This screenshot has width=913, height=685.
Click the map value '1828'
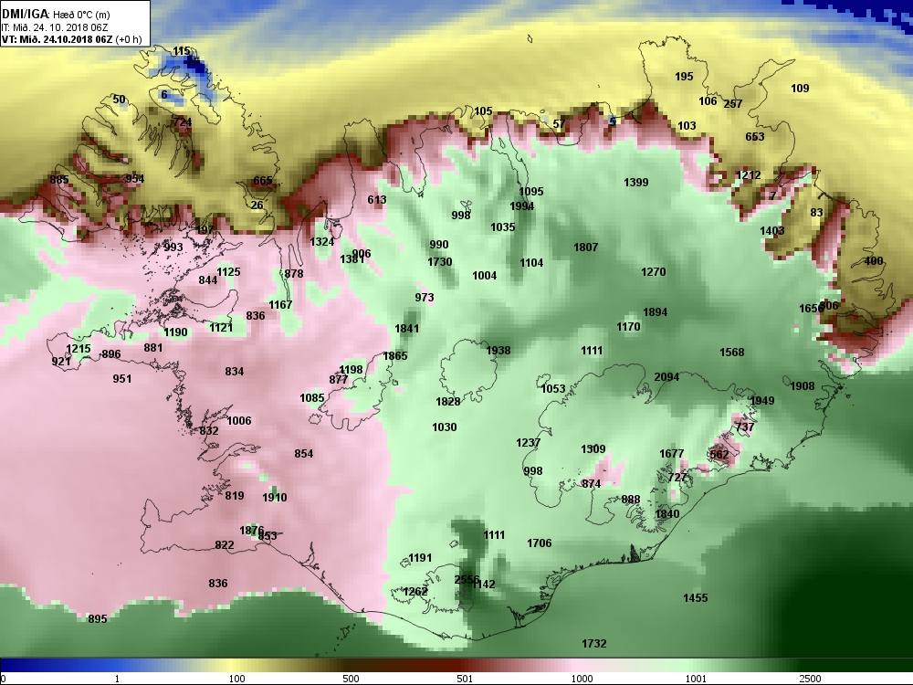(447, 401)
